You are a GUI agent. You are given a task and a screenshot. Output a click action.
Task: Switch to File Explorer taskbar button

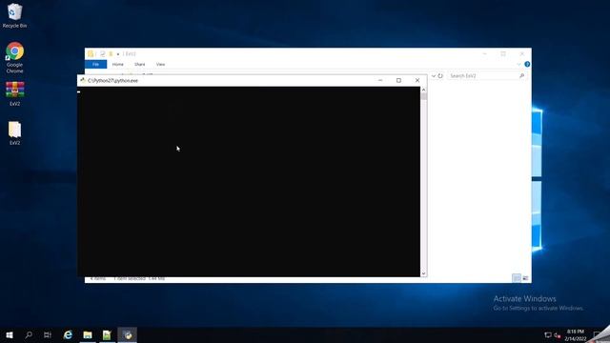click(88, 334)
